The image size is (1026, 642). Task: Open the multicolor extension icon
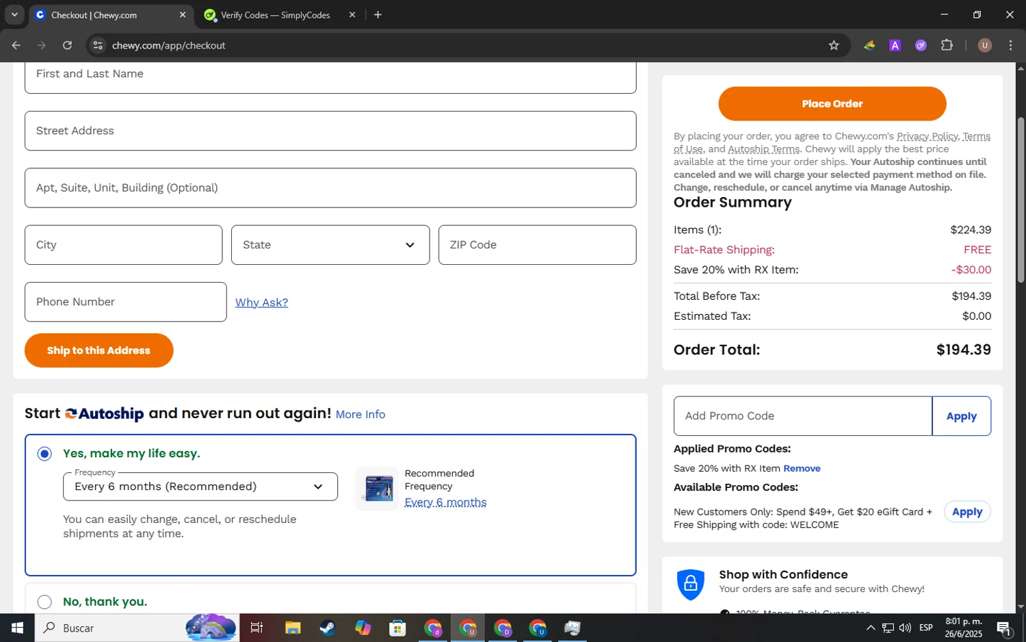coord(869,45)
